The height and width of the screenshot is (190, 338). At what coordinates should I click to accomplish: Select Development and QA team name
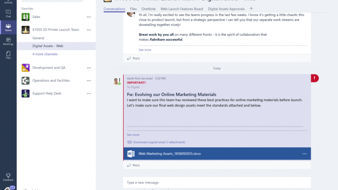click(x=49, y=68)
